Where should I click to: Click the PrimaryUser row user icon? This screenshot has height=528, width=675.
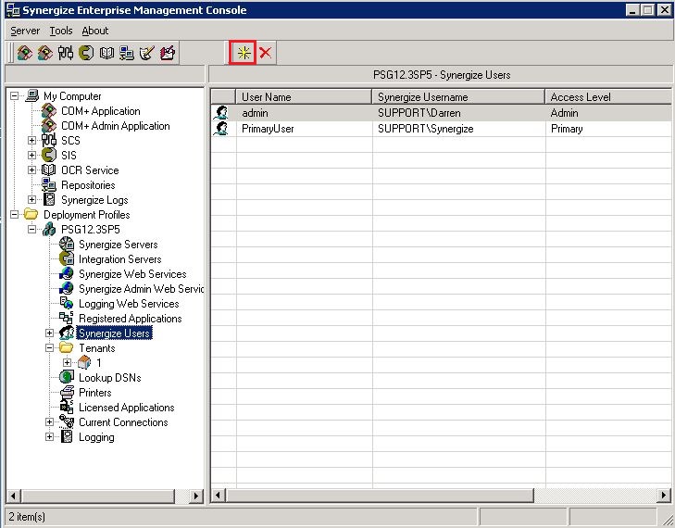click(x=221, y=129)
